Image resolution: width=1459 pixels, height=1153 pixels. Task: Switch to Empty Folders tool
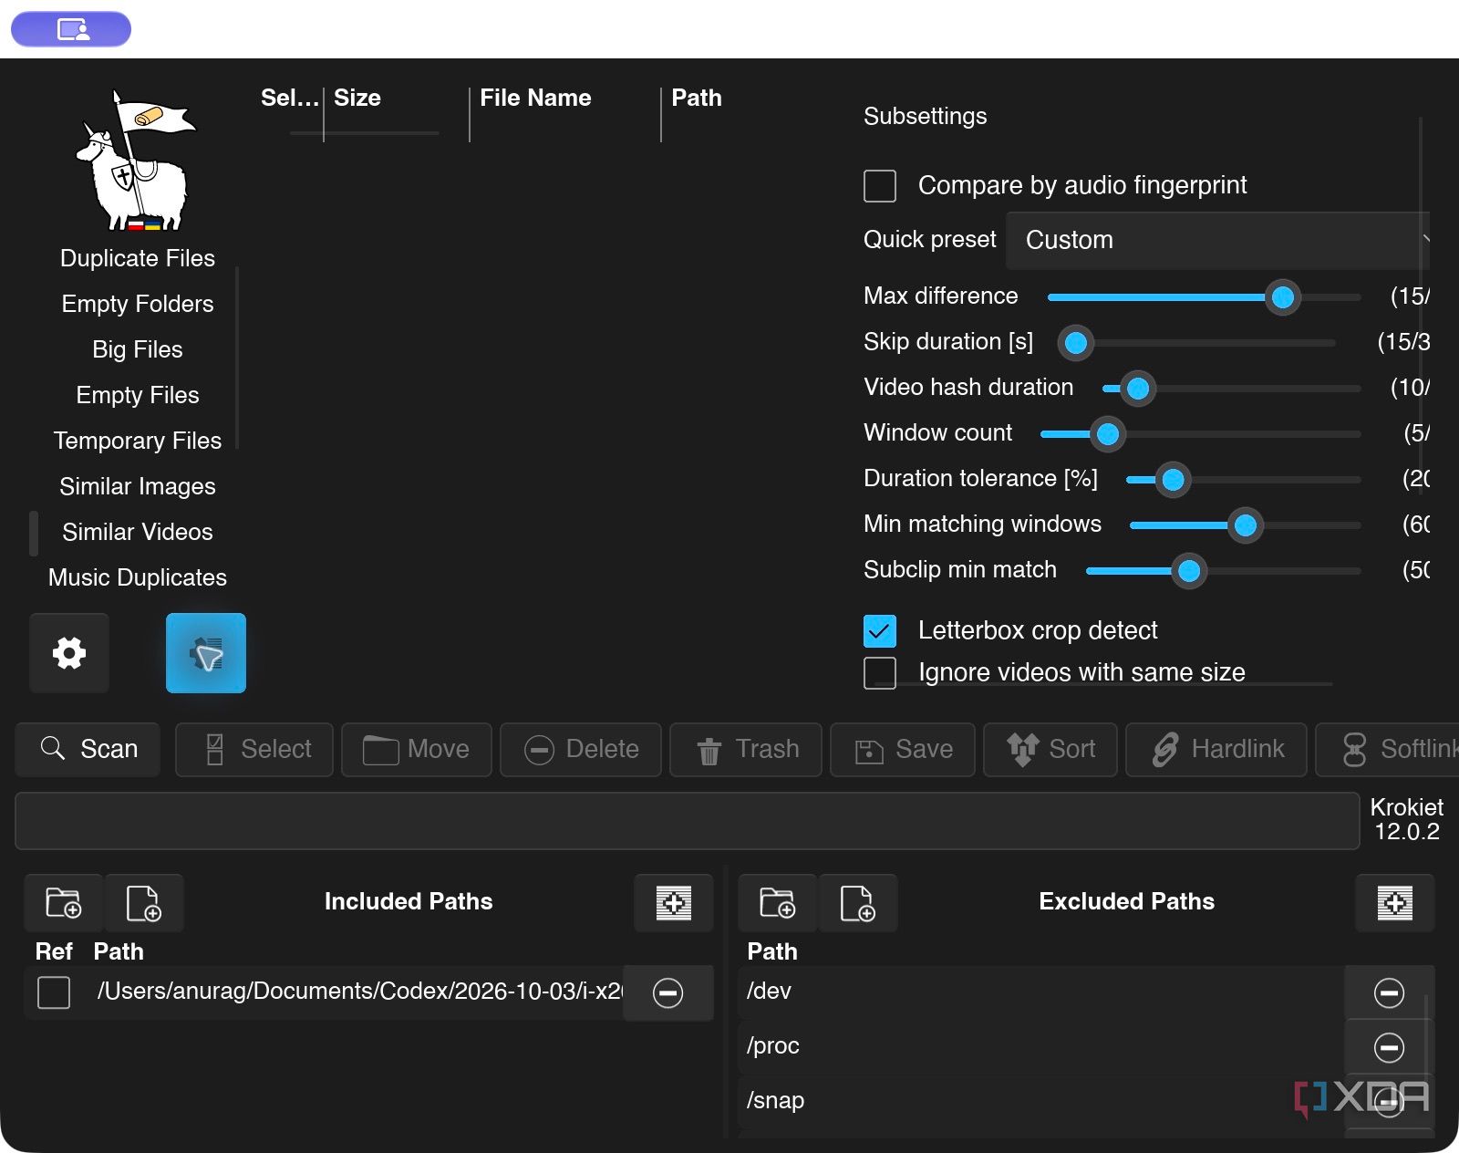[x=138, y=305]
